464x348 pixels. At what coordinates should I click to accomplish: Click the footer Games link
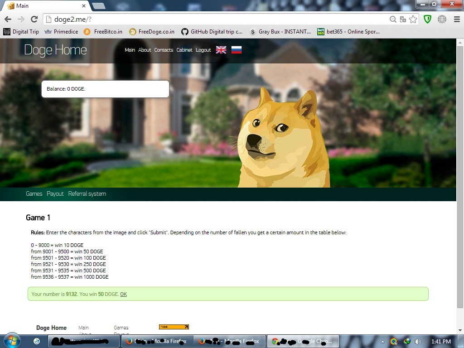click(121, 328)
